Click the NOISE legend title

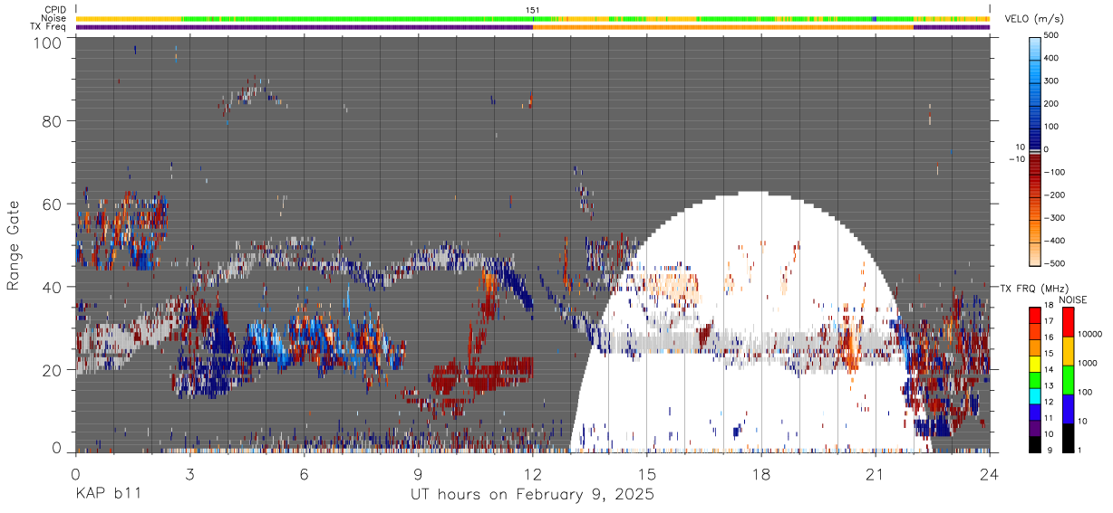(1072, 299)
